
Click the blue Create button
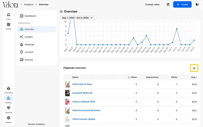[x=182, y=5]
